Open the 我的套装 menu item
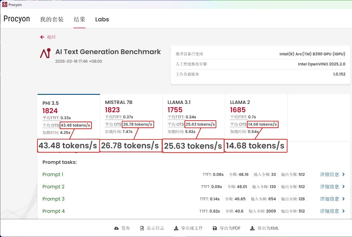Screen dimensions: 352x237 pyautogui.click(x=52, y=19)
